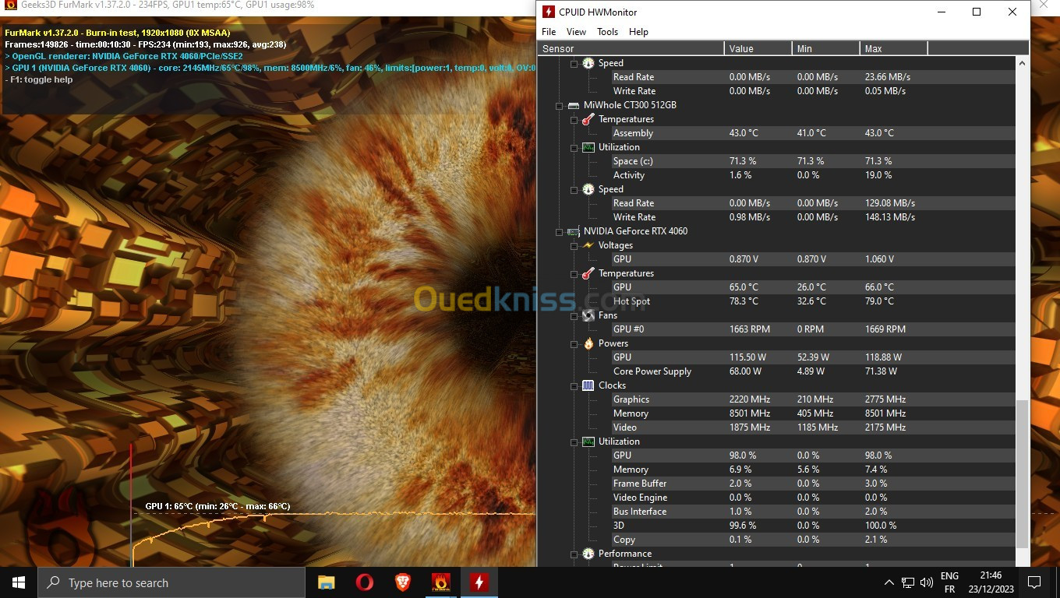
Task: Click the taskbar search box
Action: pos(171,582)
